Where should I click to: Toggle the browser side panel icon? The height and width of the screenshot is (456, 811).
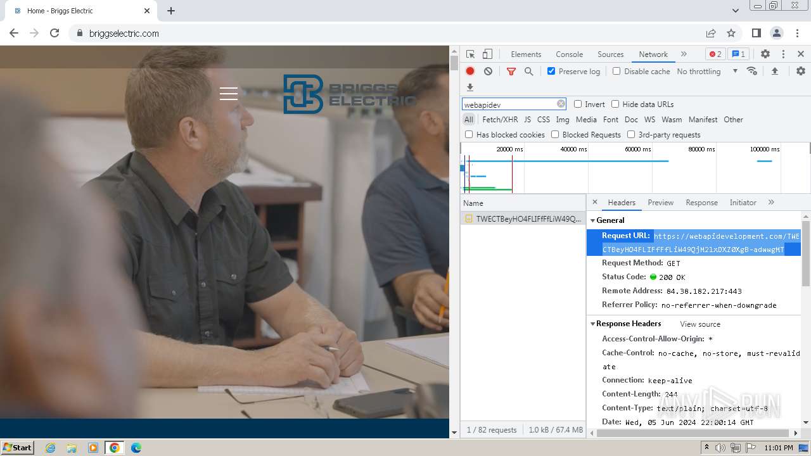click(x=756, y=33)
